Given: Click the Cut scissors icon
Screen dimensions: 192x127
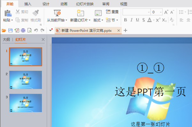Looking at the screenshot, I should 18,12.
